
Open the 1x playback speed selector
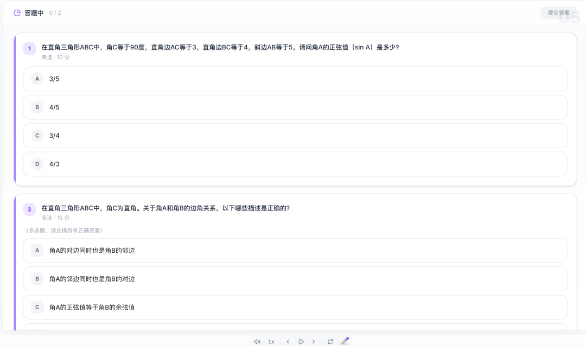271,342
